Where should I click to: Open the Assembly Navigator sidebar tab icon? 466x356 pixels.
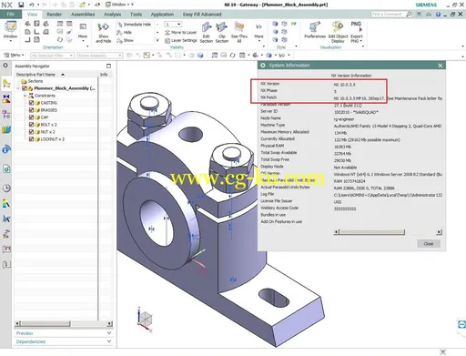click(6, 84)
